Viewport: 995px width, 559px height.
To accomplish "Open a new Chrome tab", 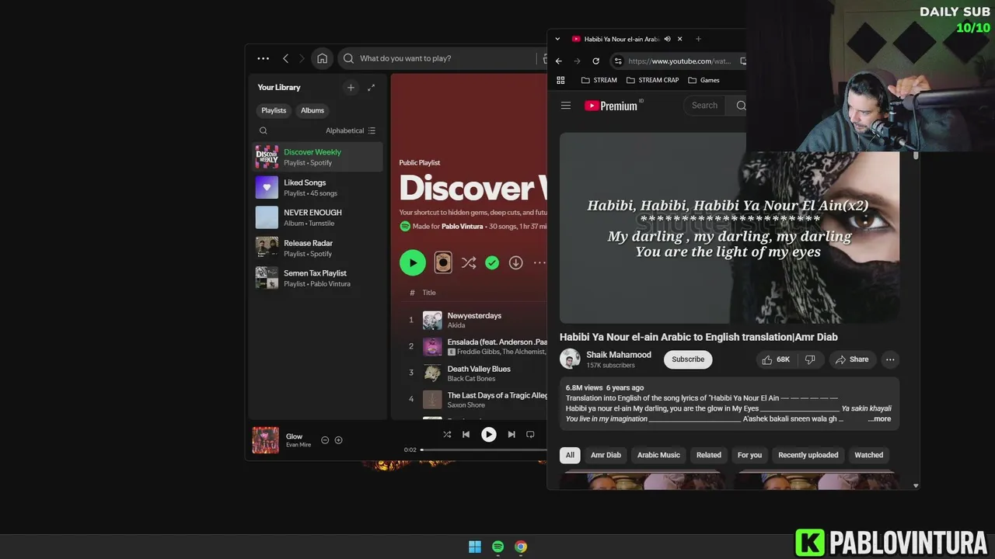I will 698,39.
